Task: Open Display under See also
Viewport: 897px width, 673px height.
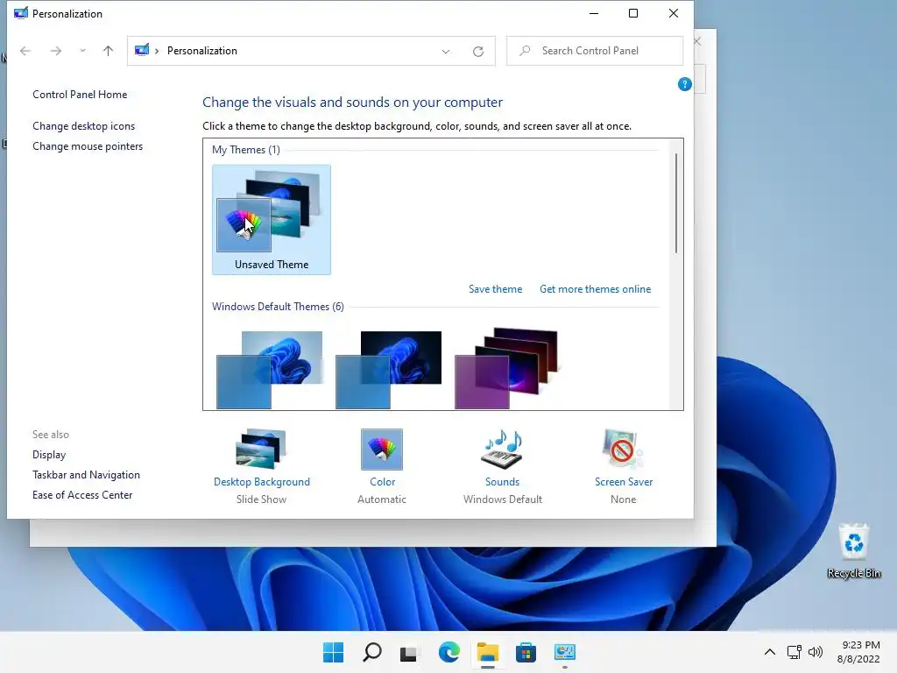Action: (49, 455)
